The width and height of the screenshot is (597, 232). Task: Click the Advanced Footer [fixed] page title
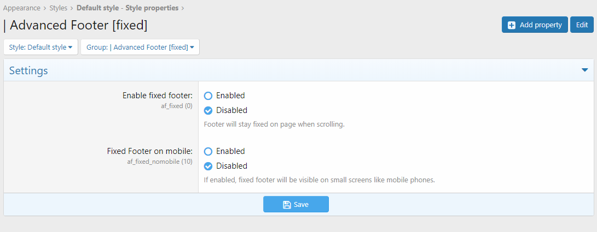tap(78, 25)
